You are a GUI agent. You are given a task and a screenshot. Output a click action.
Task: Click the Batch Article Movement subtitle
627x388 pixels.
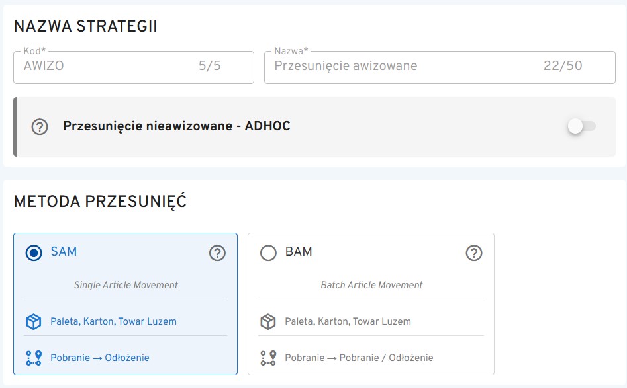[371, 285]
